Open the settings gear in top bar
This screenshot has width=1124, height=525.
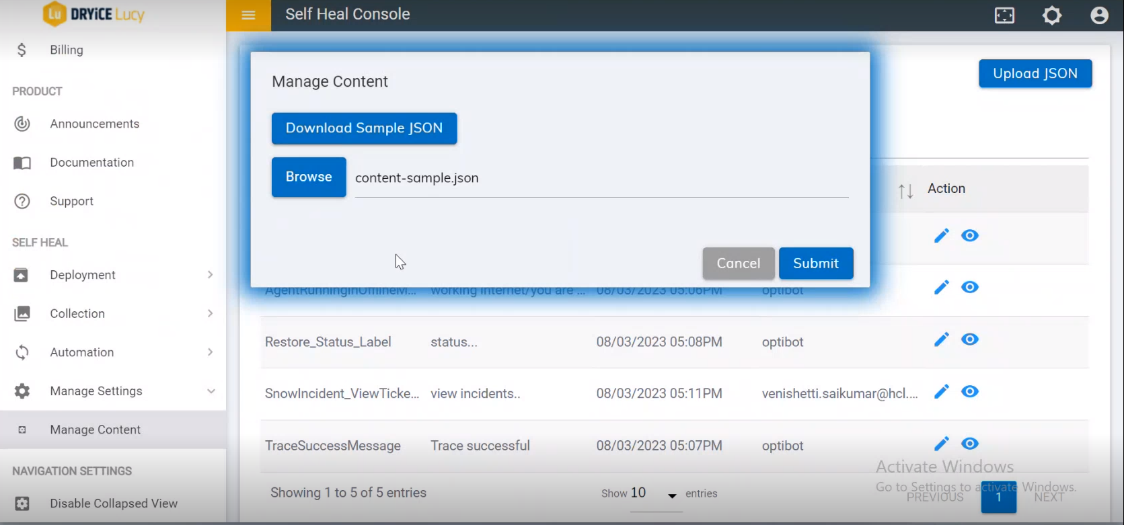[1052, 15]
